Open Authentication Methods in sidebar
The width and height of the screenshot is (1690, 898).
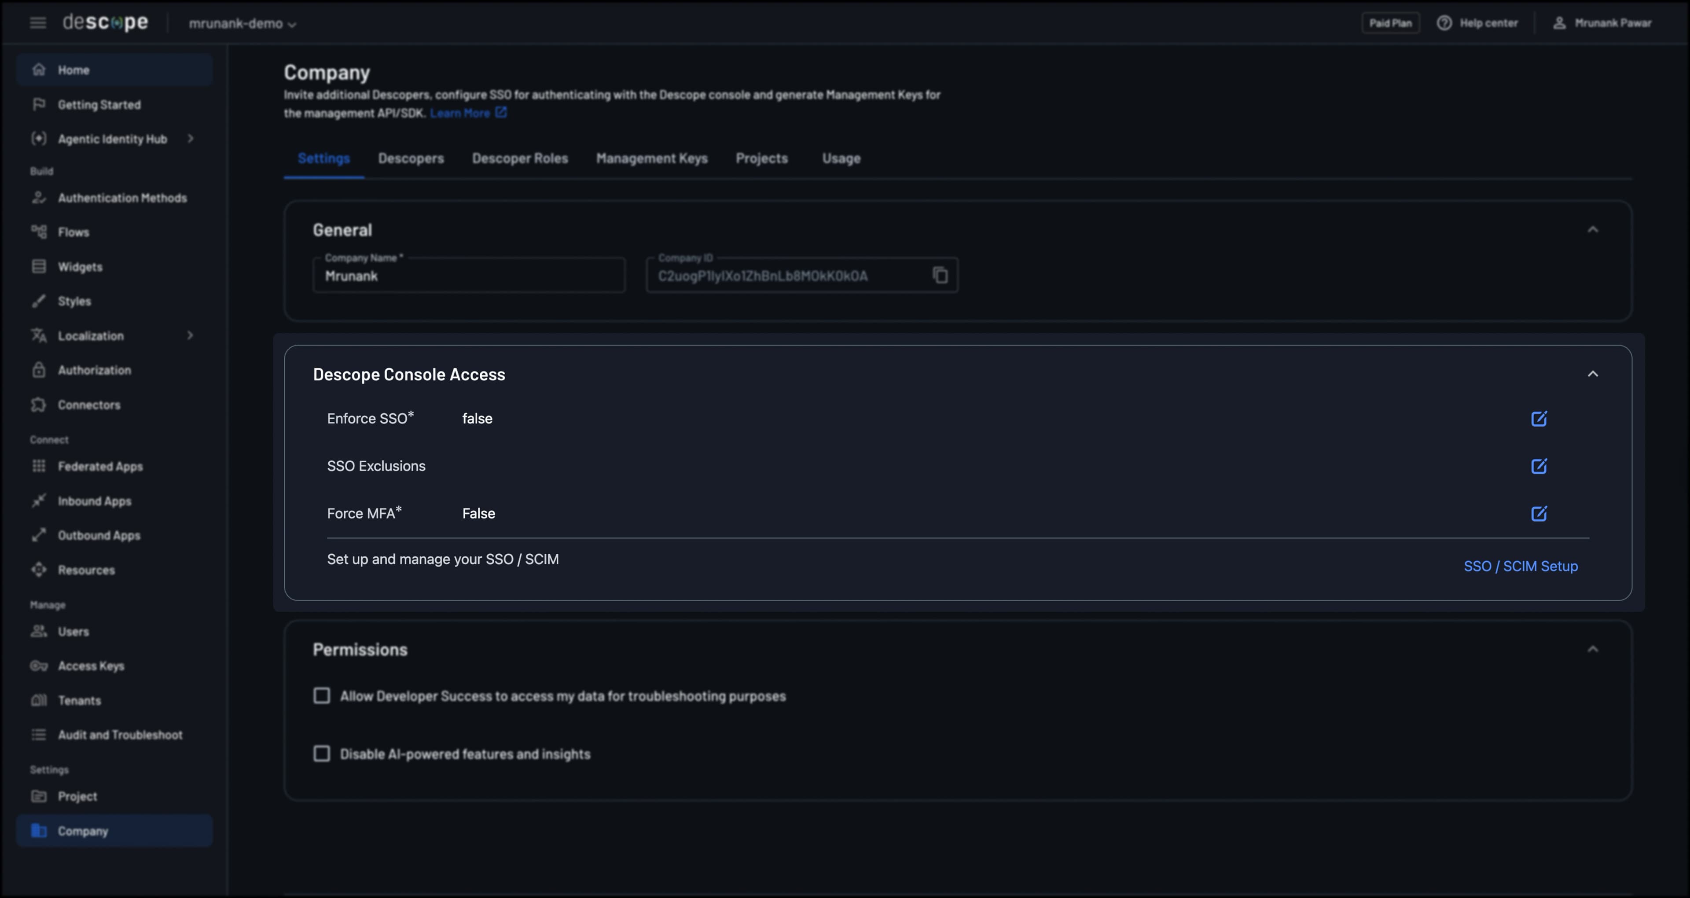(x=114, y=198)
